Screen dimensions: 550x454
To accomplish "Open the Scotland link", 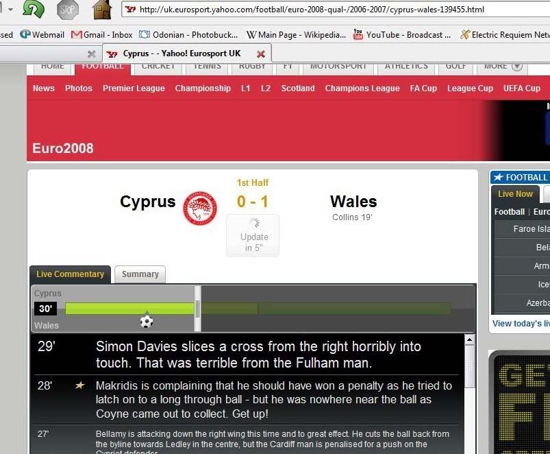I will click(x=298, y=88).
